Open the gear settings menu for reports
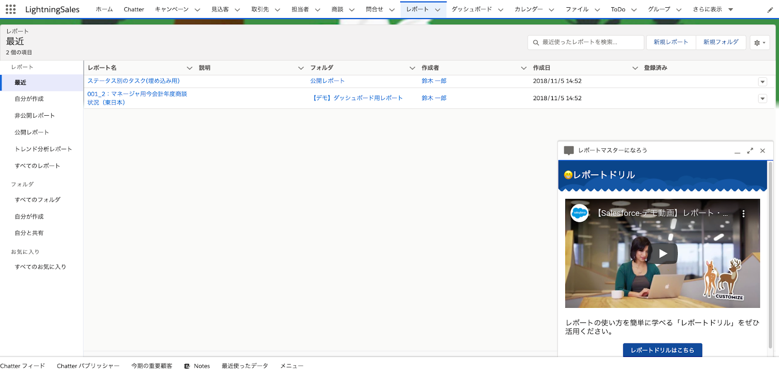Image resolution: width=779 pixels, height=375 pixels. click(760, 42)
